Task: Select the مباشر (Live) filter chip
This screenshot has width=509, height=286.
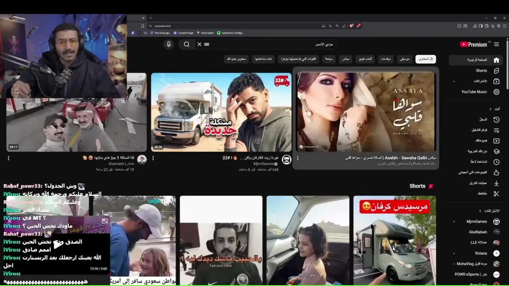Action: [x=346, y=59]
